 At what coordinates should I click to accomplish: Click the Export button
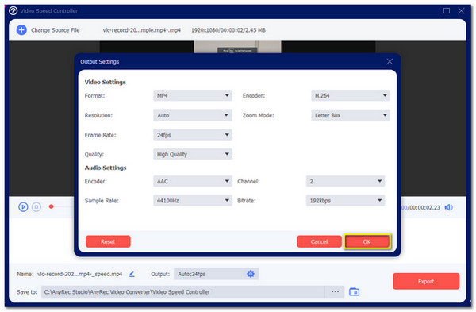pyautogui.click(x=426, y=281)
